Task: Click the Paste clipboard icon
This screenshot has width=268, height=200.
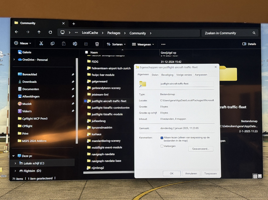Action: point(64,44)
